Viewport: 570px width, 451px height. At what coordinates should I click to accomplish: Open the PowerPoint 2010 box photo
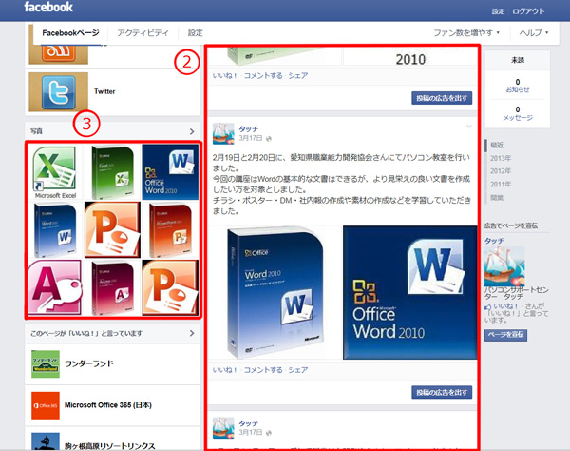pos(170,230)
